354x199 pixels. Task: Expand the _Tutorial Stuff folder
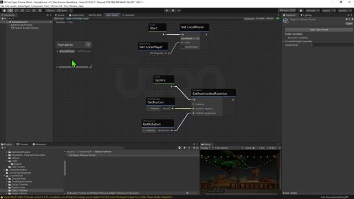[4, 176]
